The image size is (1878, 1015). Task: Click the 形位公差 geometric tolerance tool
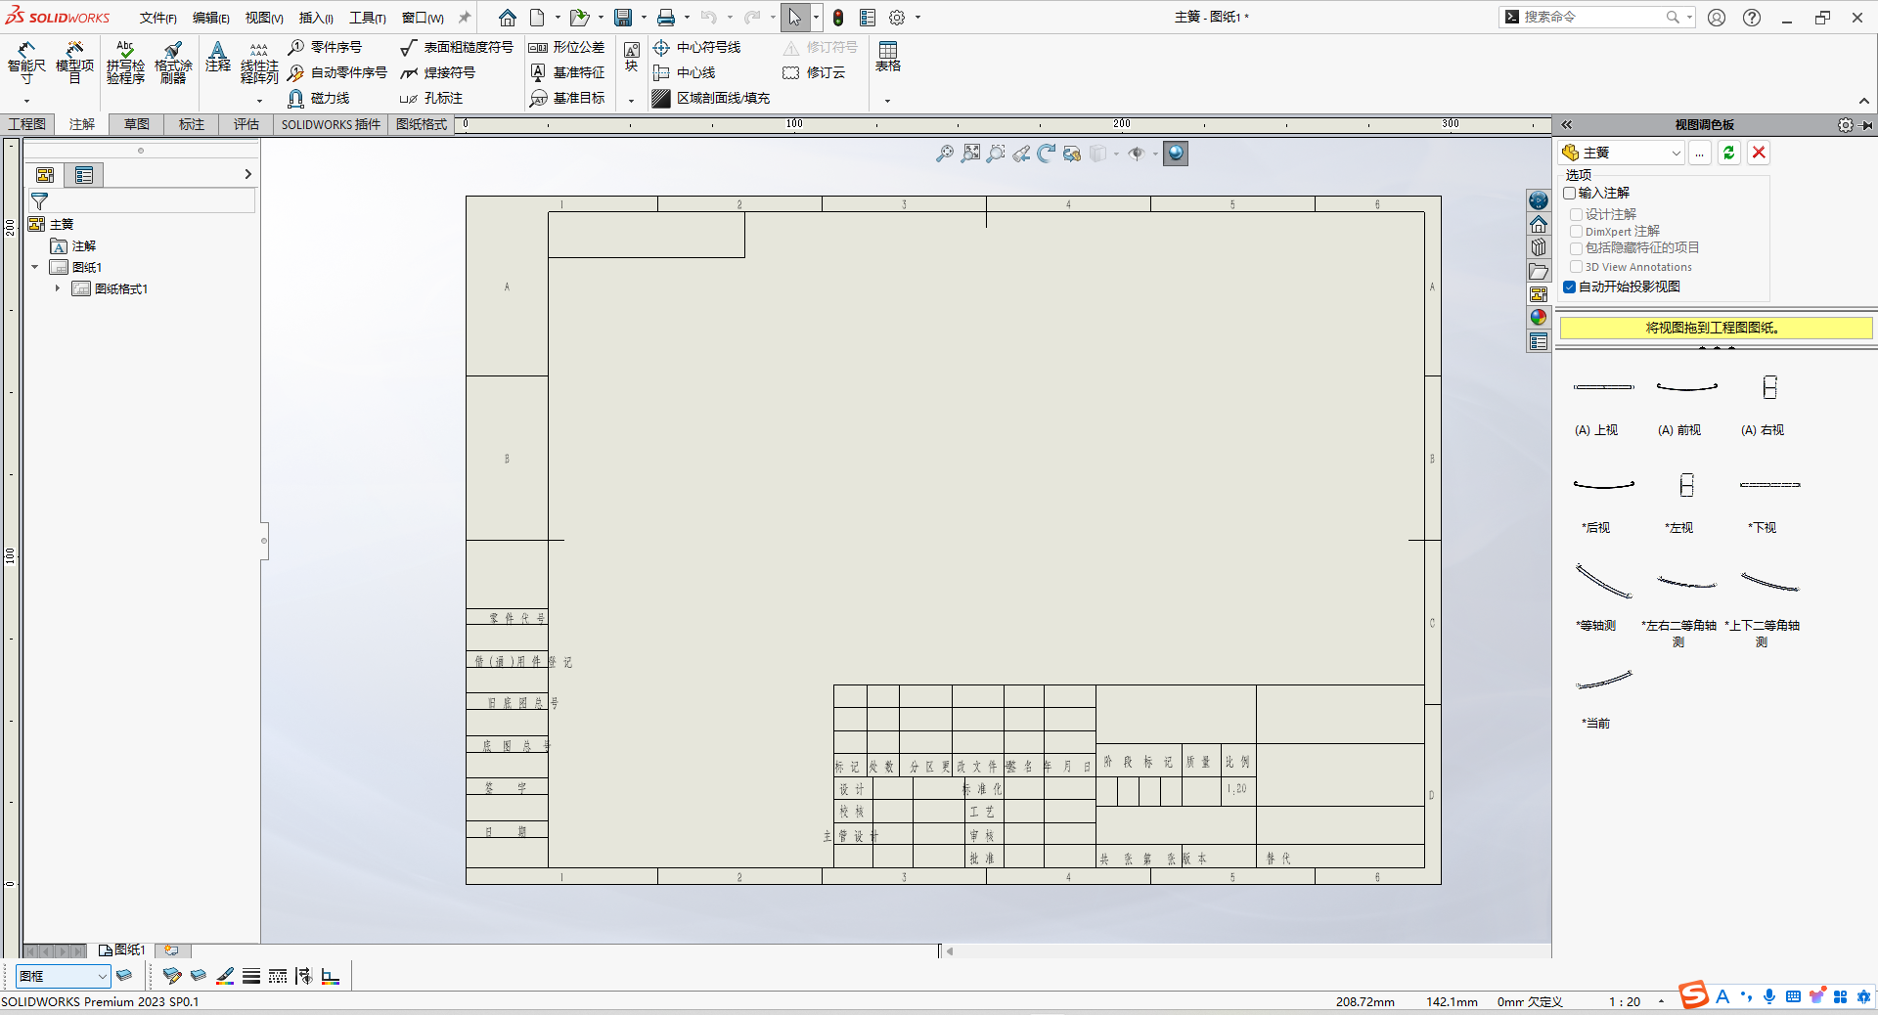(567, 47)
